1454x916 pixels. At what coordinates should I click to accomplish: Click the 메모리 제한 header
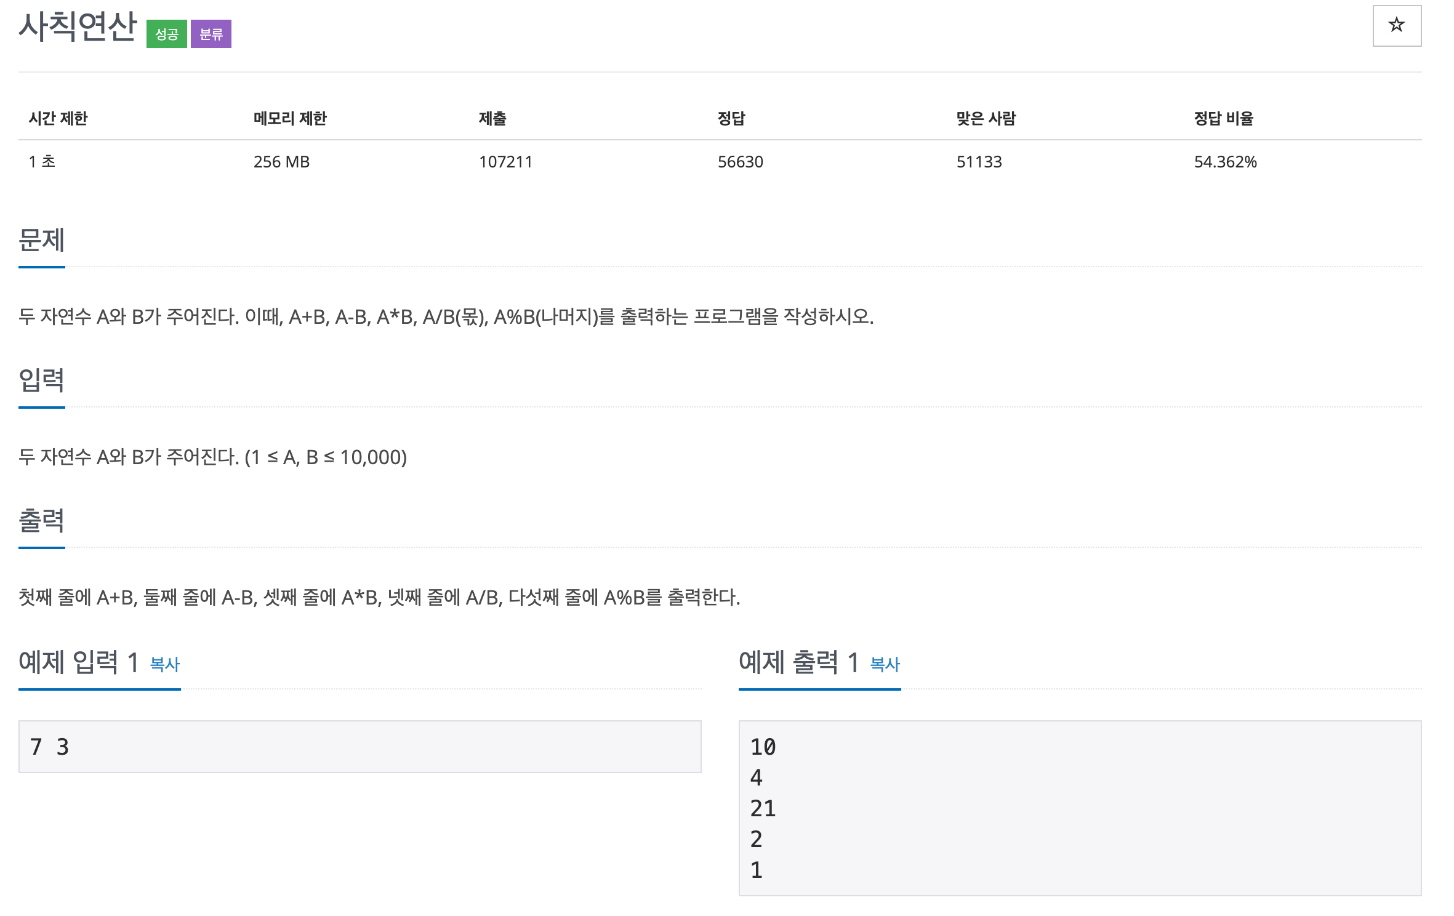(x=291, y=119)
